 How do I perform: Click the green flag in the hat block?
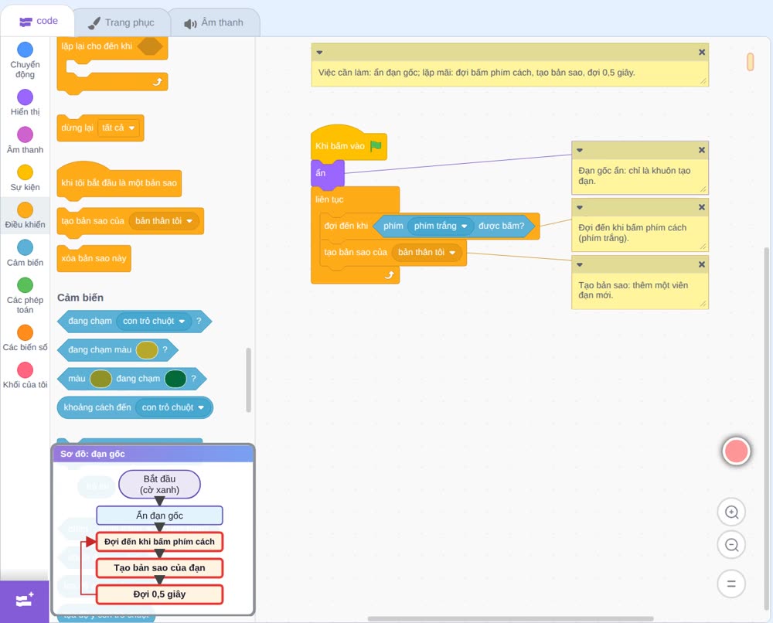[x=376, y=146]
